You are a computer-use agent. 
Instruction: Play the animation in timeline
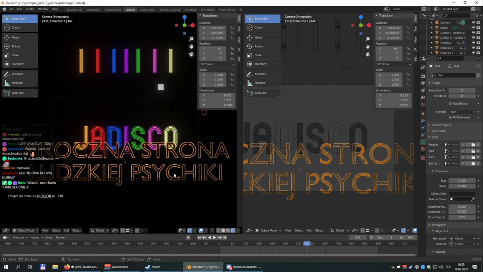[x=214, y=238]
